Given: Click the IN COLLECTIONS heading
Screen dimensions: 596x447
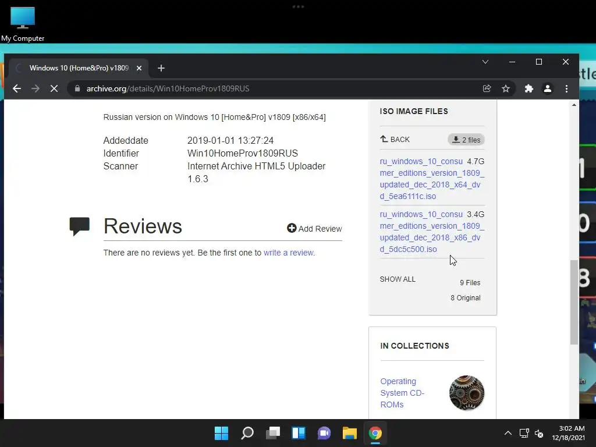Looking at the screenshot, I should 414,346.
